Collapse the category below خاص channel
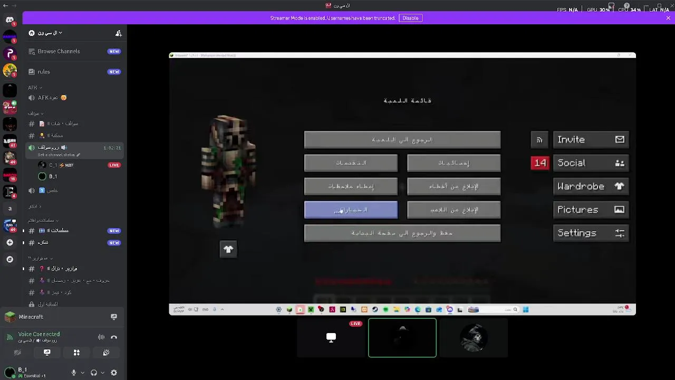Image resolution: width=675 pixels, height=380 pixels. point(35,206)
